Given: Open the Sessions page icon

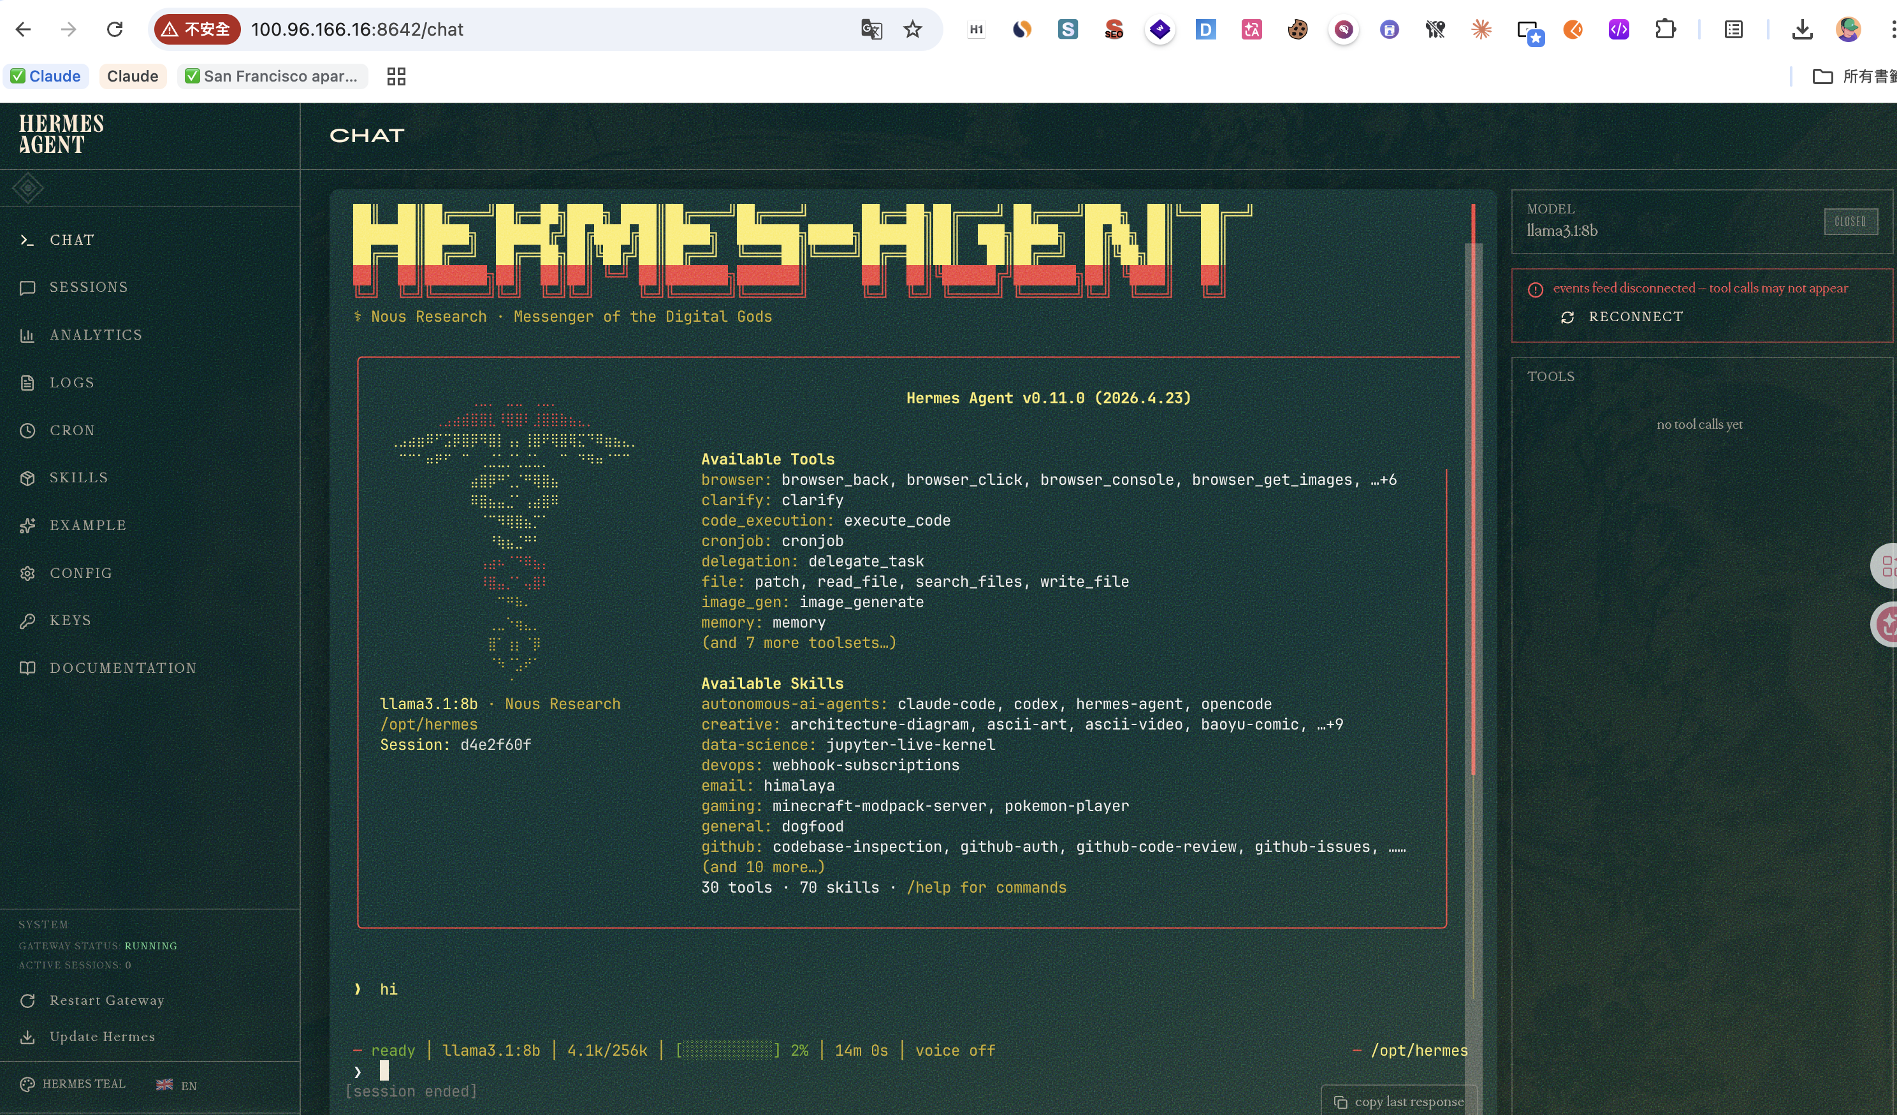Looking at the screenshot, I should coord(27,287).
